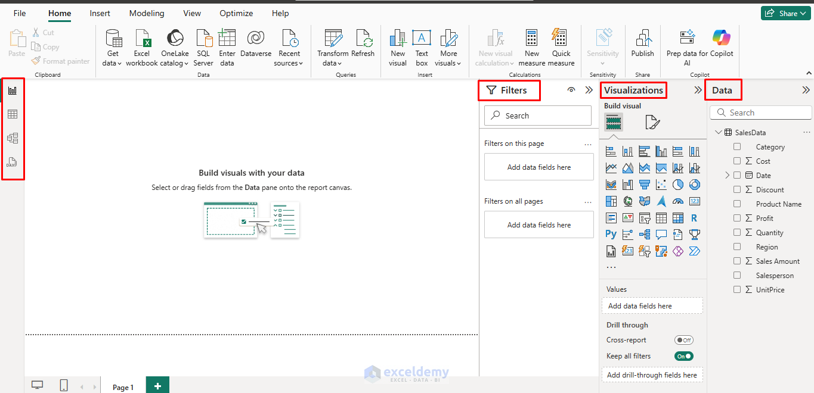Check the Sales Amount field checkbox
The image size is (814, 393).
coord(737,261)
